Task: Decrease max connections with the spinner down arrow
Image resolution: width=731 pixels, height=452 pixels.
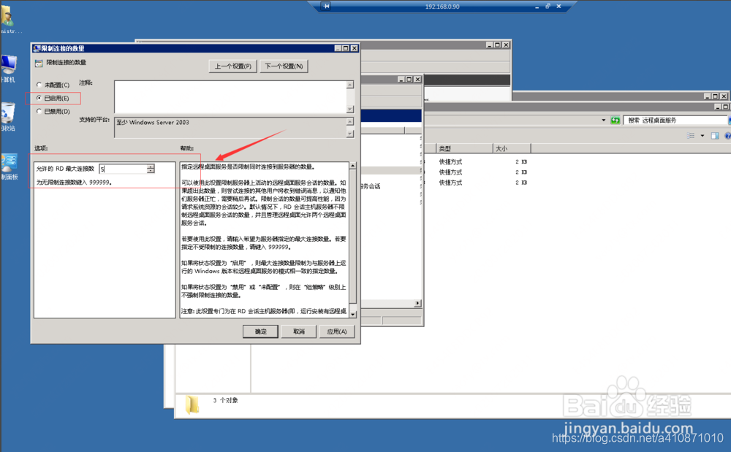Action: click(151, 172)
